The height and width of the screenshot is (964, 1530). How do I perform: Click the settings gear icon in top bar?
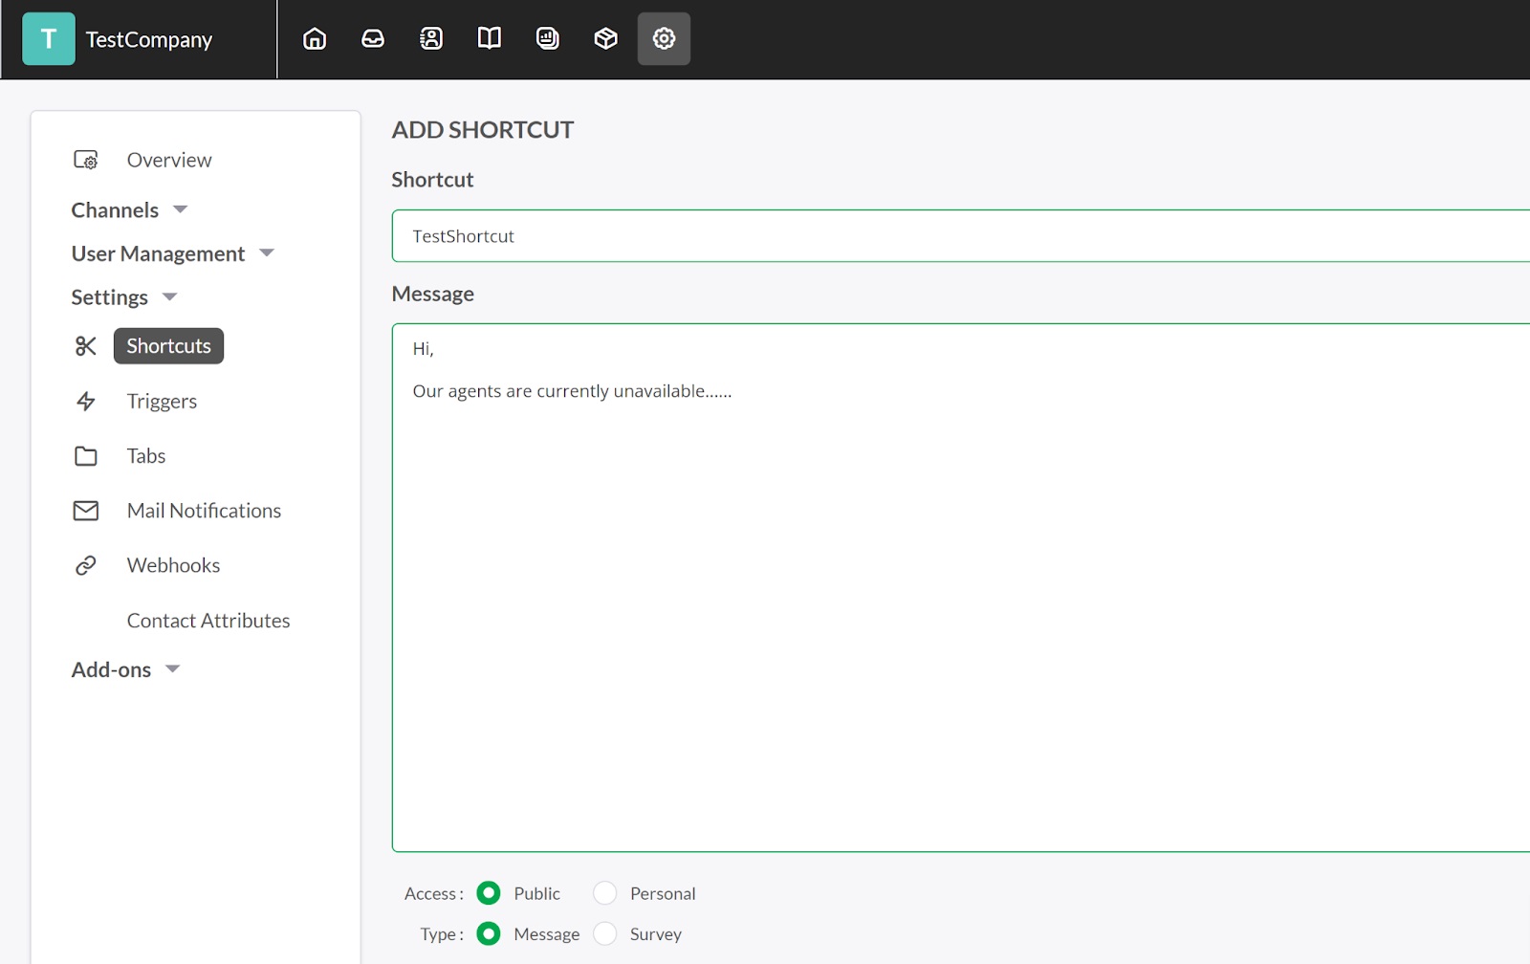pyautogui.click(x=664, y=38)
